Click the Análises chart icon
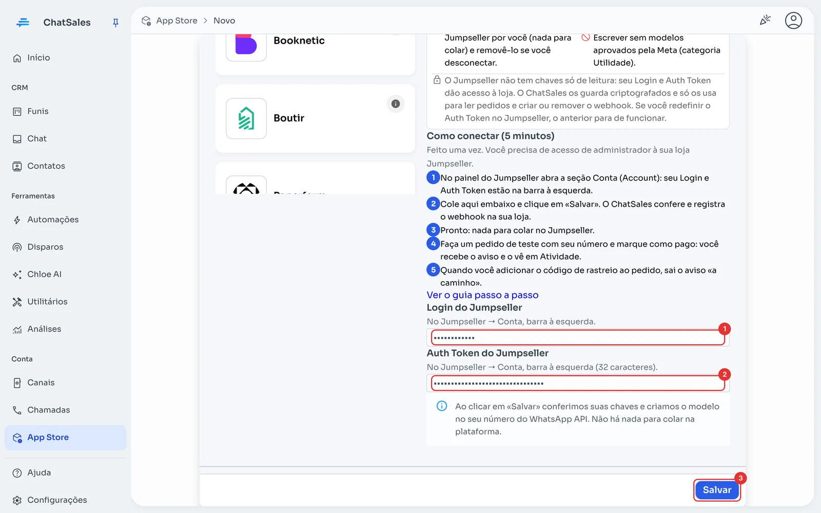Screen dimensions: 821x513 click(x=17, y=329)
